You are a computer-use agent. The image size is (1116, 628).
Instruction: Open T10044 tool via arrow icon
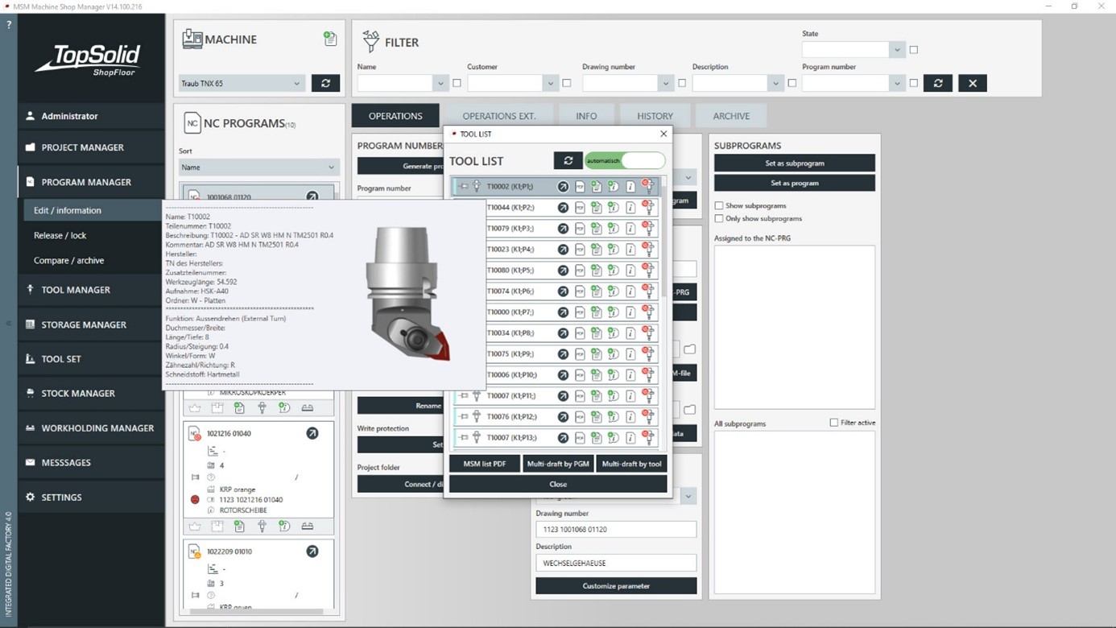[x=563, y=208]
